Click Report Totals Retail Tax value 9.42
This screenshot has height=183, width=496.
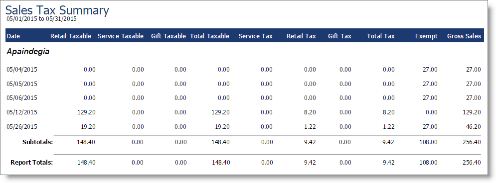[x=310, y=163]
